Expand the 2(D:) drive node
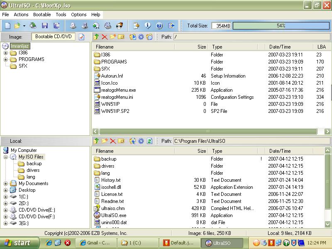This screenshot has height=249, width=332. (6, 203)
